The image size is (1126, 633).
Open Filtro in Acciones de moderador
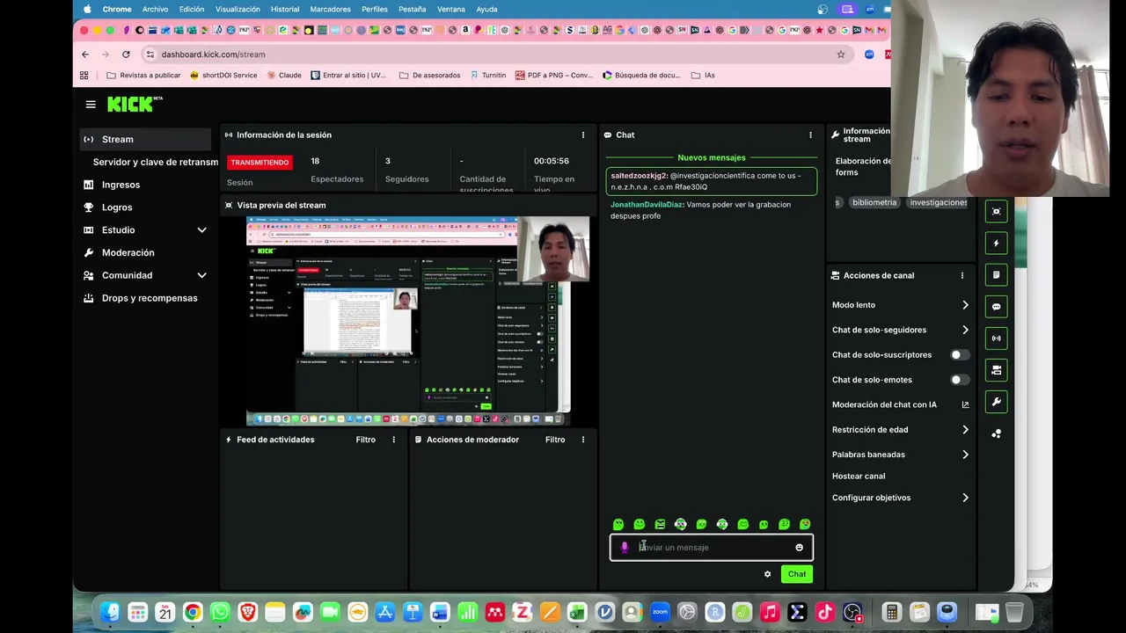554,440
